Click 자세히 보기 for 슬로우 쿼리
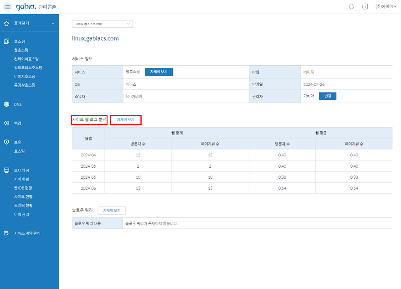 pyautogui.click(x=112, y=211)
